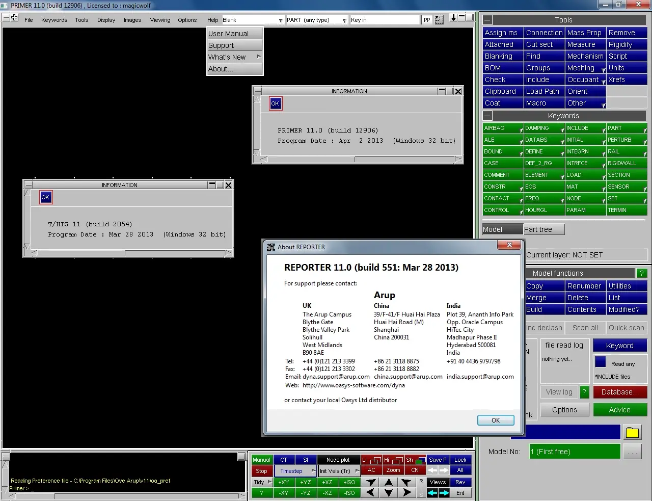Open the Init Vels (Tr) popup menu

(x=339, y=471)
